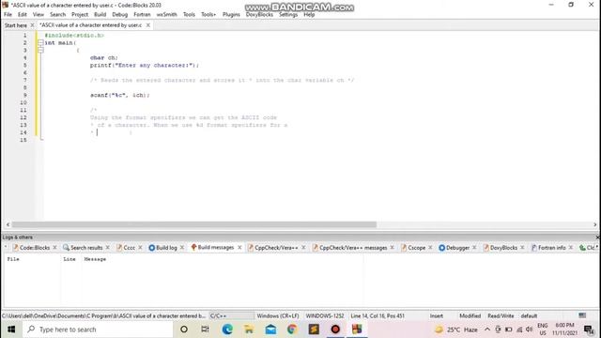This screenshot has width=601, height=338.
Task: Switch to the Cccc log tab
Action: tap(126, 248)
